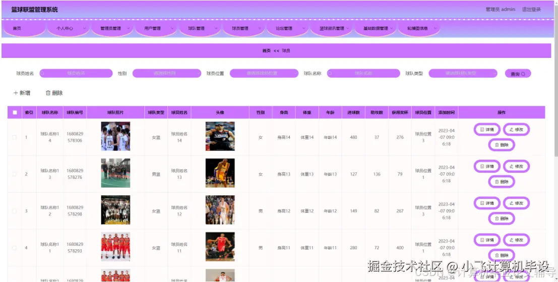Viewport: 558px width, 282px height.
Task: Click the goals value 480 cell
Action: (353, 137)
